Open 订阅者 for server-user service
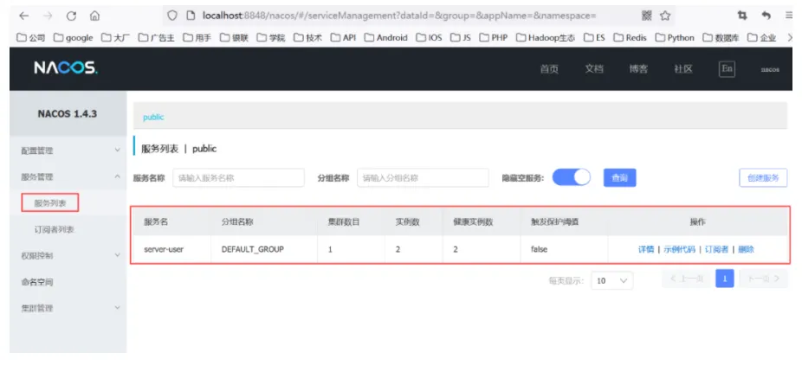The height and width of the screenshot is (378, 802). click(x=716, y=249)
